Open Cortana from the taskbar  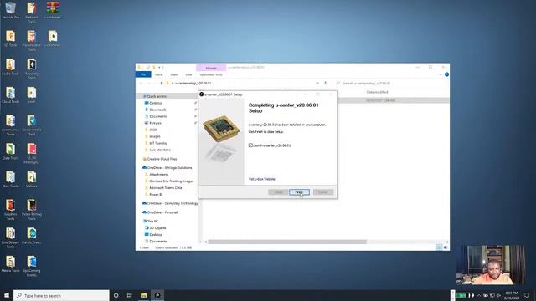coord(116,295)
